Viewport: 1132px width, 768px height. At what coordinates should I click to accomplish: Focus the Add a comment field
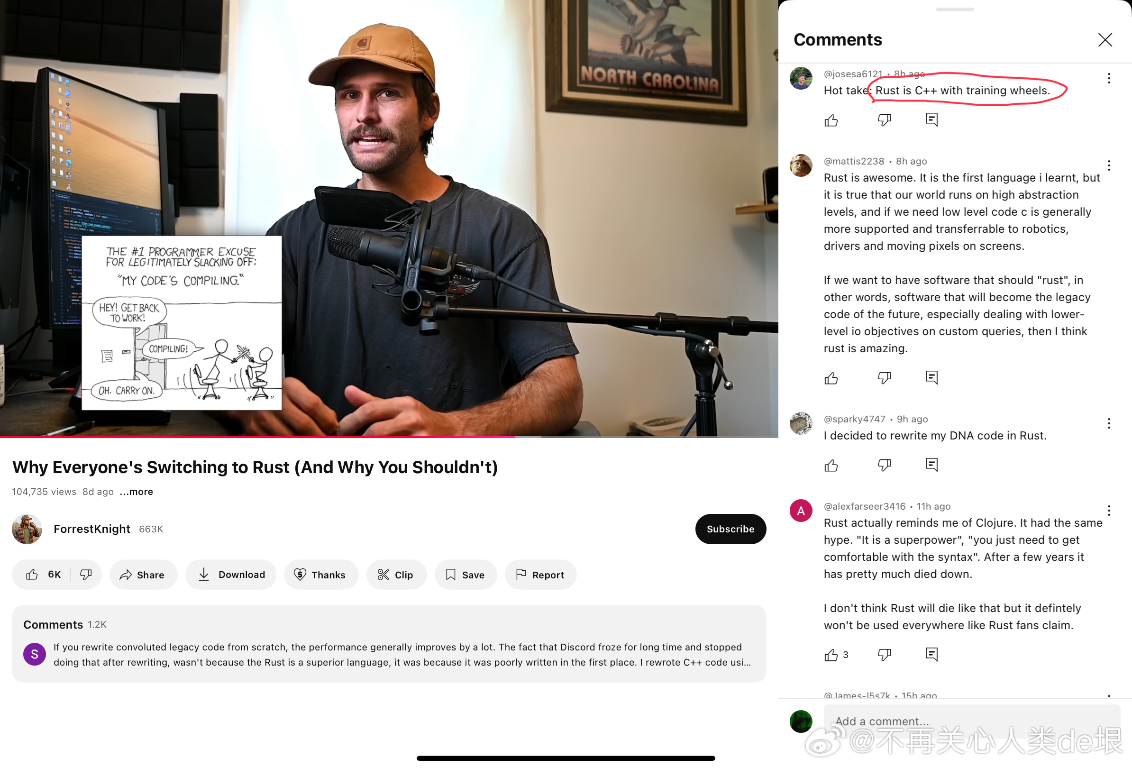coord(971,721)
